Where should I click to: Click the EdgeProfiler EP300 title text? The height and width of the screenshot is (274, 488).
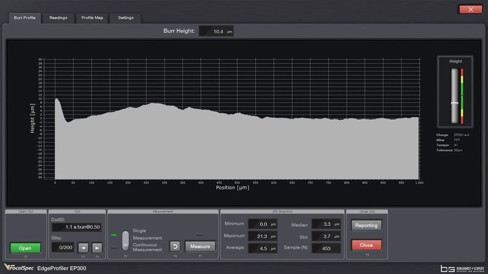(x=62, y=268)
